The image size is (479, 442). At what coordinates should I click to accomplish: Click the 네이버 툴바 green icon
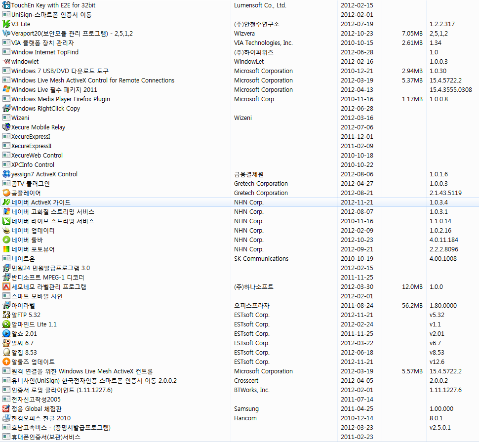[6, 240]
